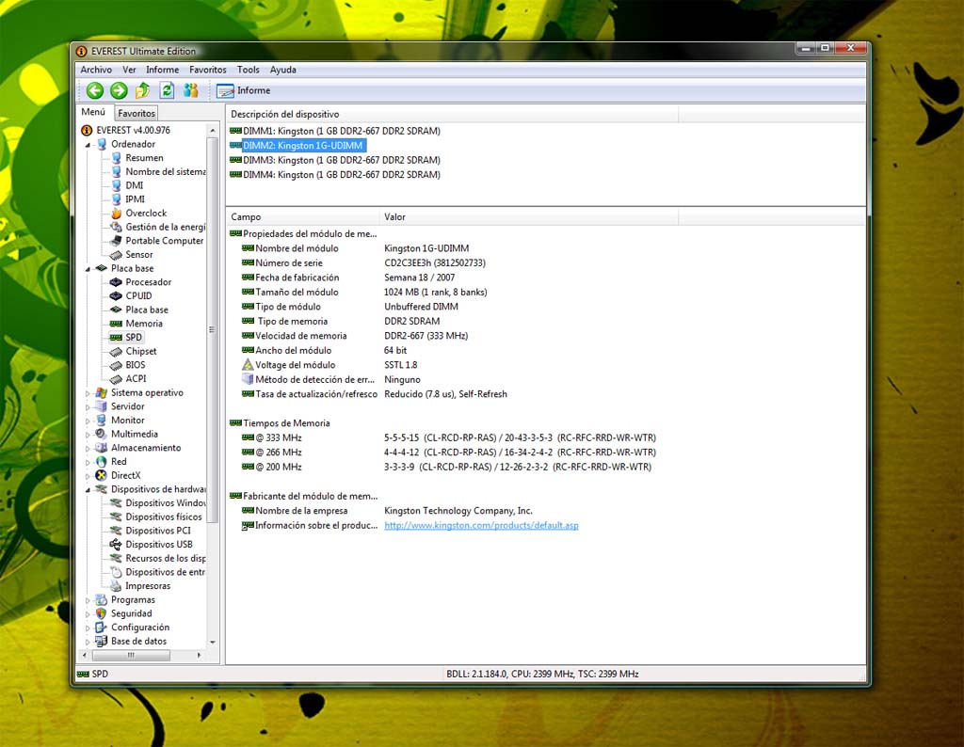Open the Favoritos menu in menu bar
Image resolution: width=964 pixels, height=747 pixels.
coord(208,70)
